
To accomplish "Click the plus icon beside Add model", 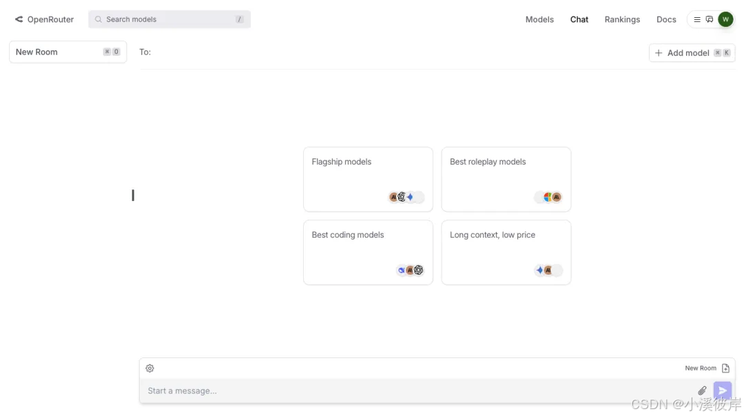I will 659,52.
